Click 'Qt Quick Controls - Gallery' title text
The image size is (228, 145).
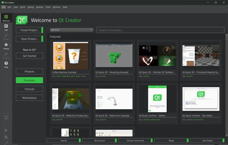(152, 116)
